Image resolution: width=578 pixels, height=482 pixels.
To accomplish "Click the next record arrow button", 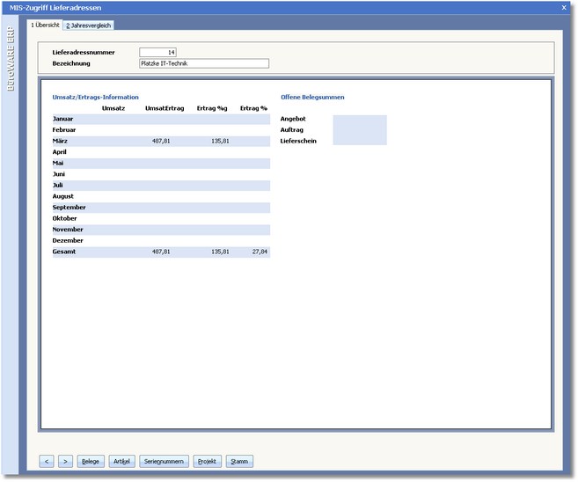I will (x=64, y=461).
